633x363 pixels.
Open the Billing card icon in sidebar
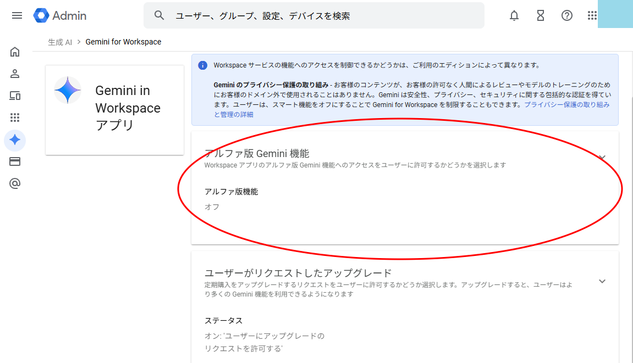(x=15, y=161)
